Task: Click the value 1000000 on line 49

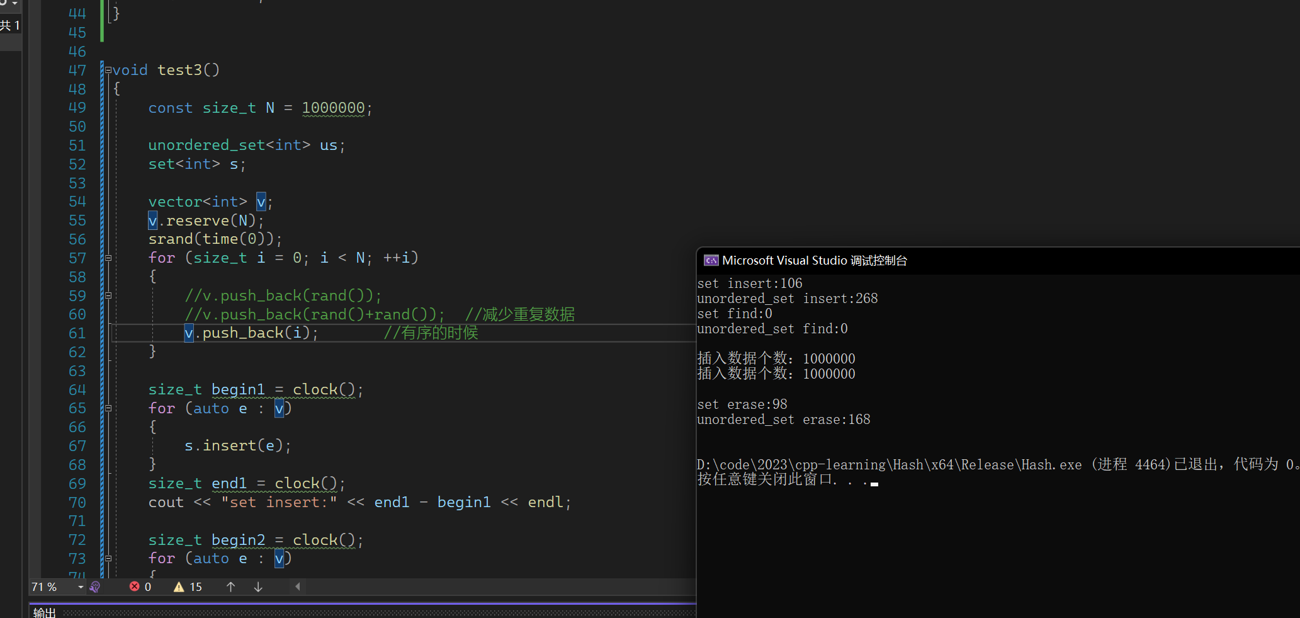Action: 333,108
